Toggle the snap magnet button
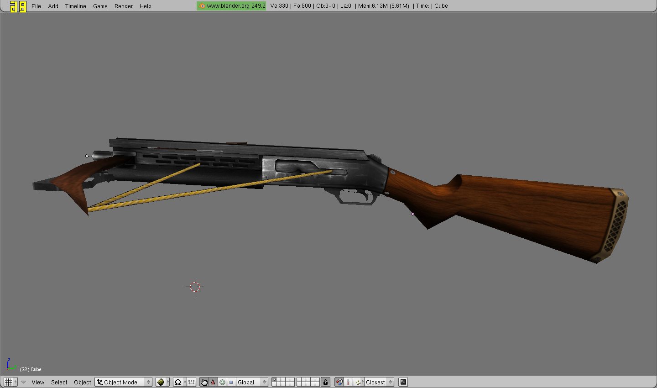Viewport: 657px width, 388px height. pyautogui.click(x=339, y=382)
